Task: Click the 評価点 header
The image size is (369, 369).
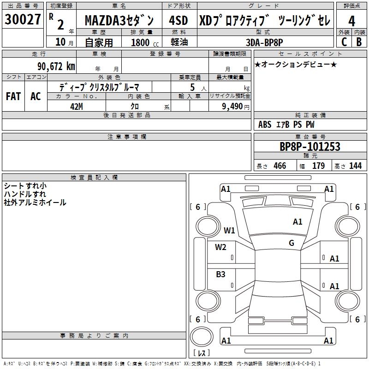Action: 351,6
